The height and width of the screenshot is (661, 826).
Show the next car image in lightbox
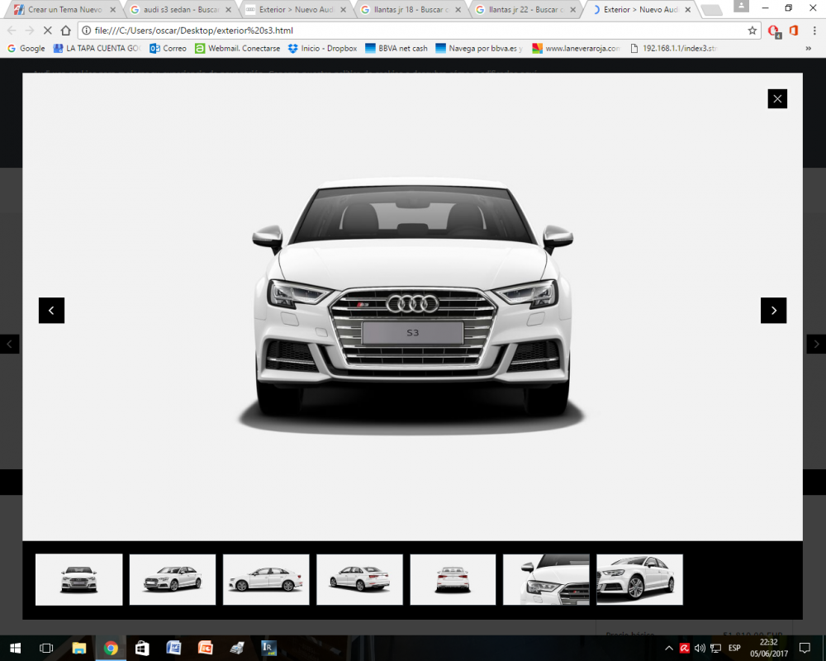coord(773,311)
